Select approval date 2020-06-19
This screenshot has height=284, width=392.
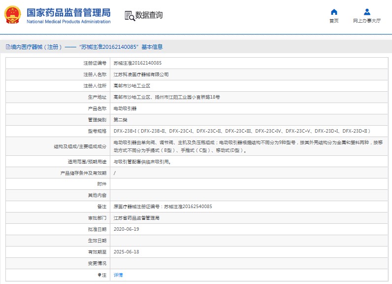click(x=126, y=229)
